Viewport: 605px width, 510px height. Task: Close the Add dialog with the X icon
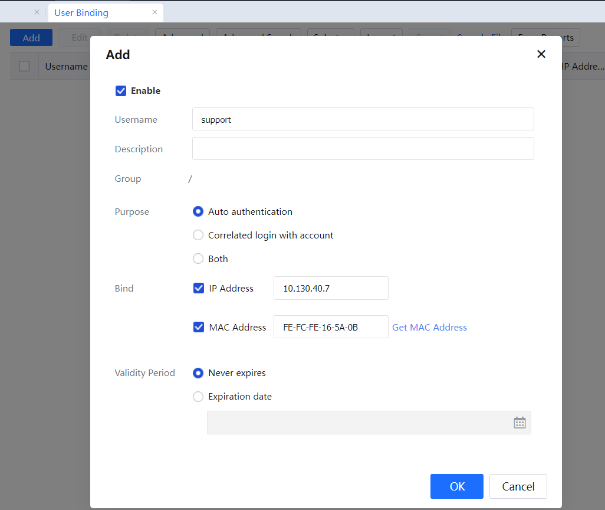541,54
